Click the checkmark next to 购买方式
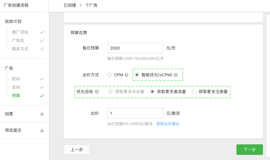The image size is (270, 160). tap(42, 49)
